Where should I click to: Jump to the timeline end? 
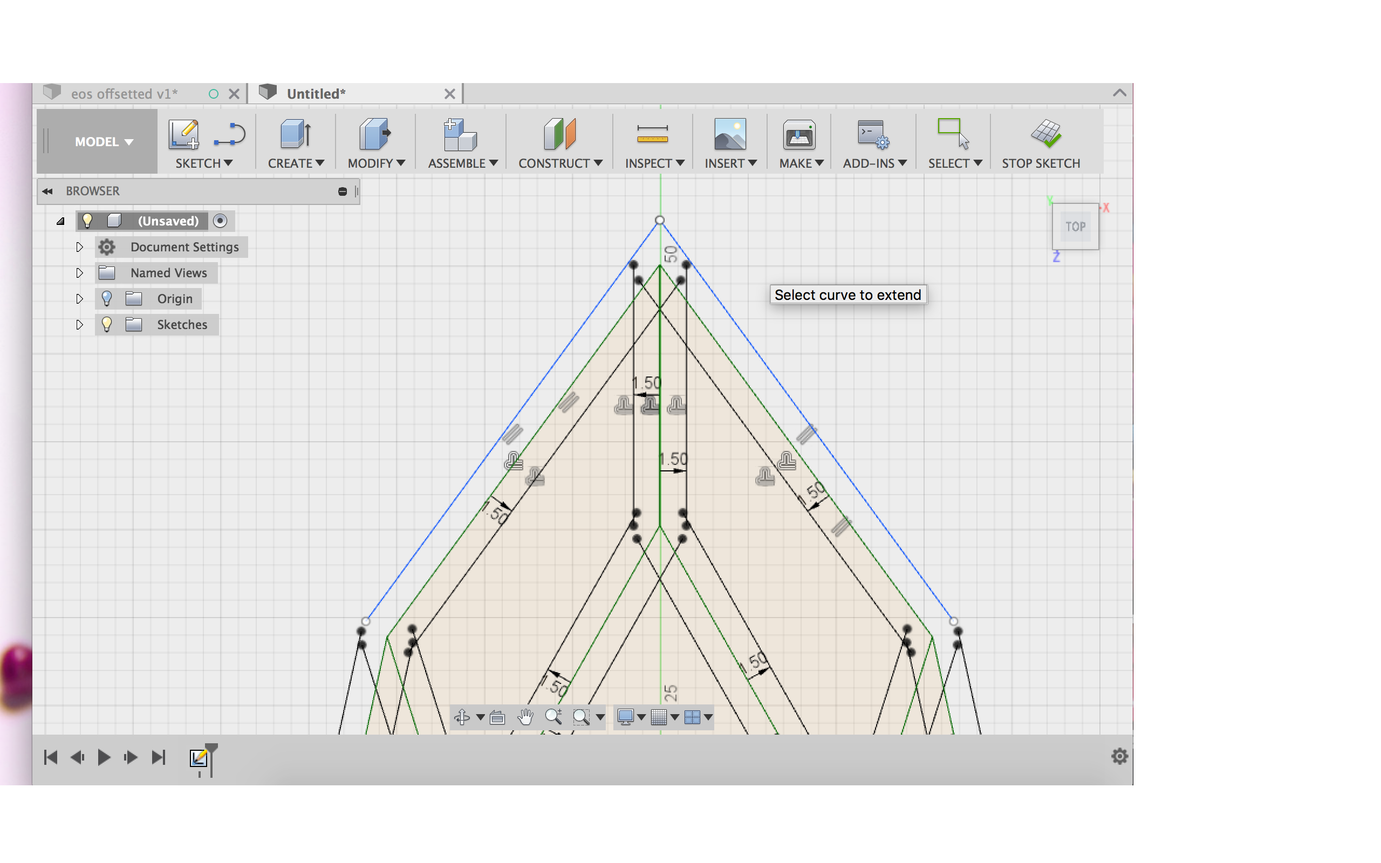coord(158,757)
